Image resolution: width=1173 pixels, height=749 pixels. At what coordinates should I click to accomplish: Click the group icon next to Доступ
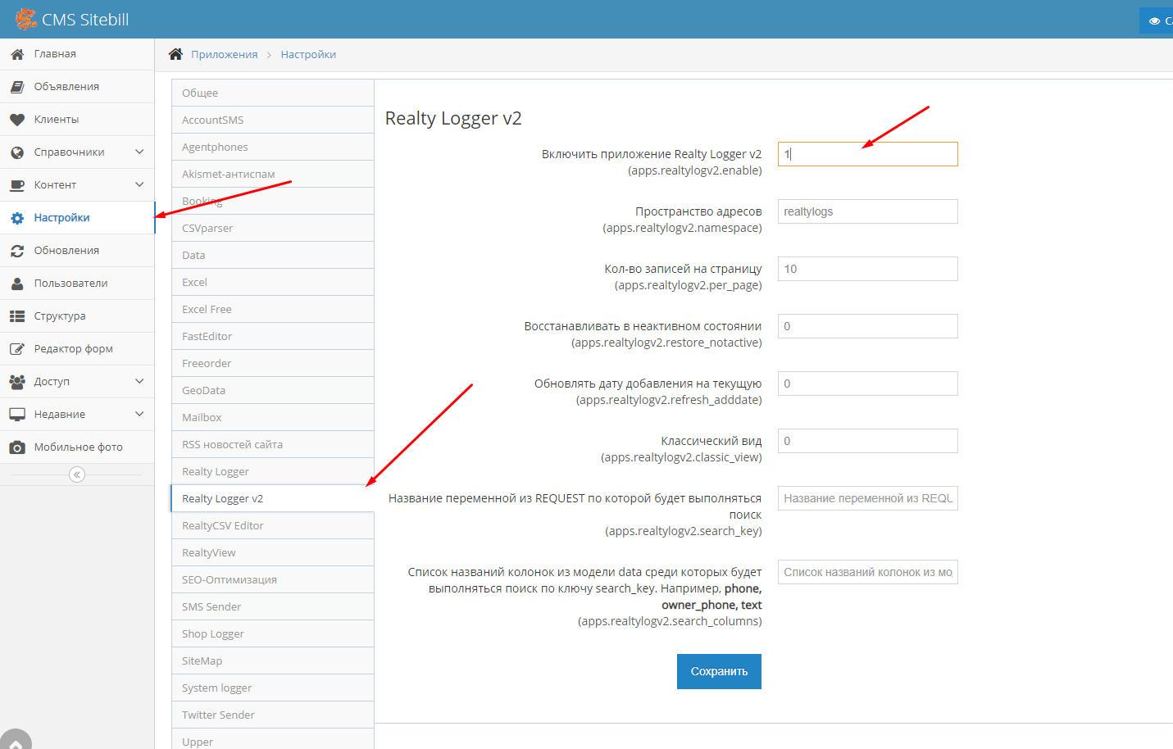pyautogui.click(x=17, y=382)
